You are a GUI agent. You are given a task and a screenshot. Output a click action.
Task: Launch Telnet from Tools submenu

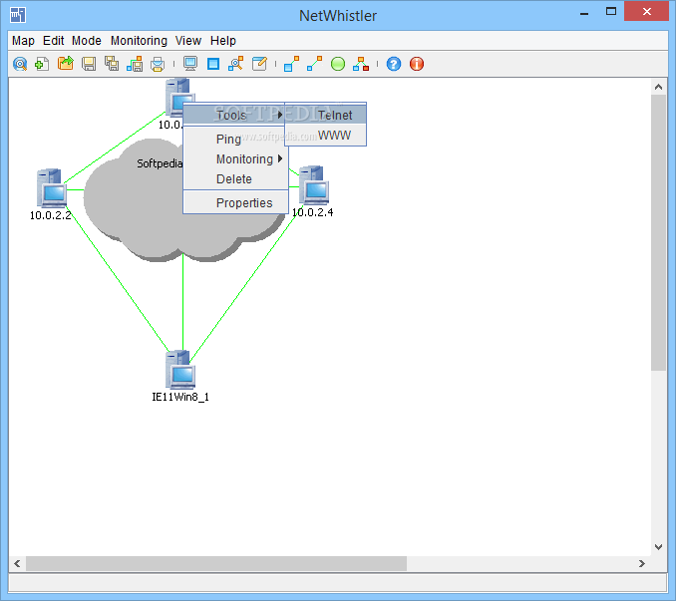pos(325,116)
